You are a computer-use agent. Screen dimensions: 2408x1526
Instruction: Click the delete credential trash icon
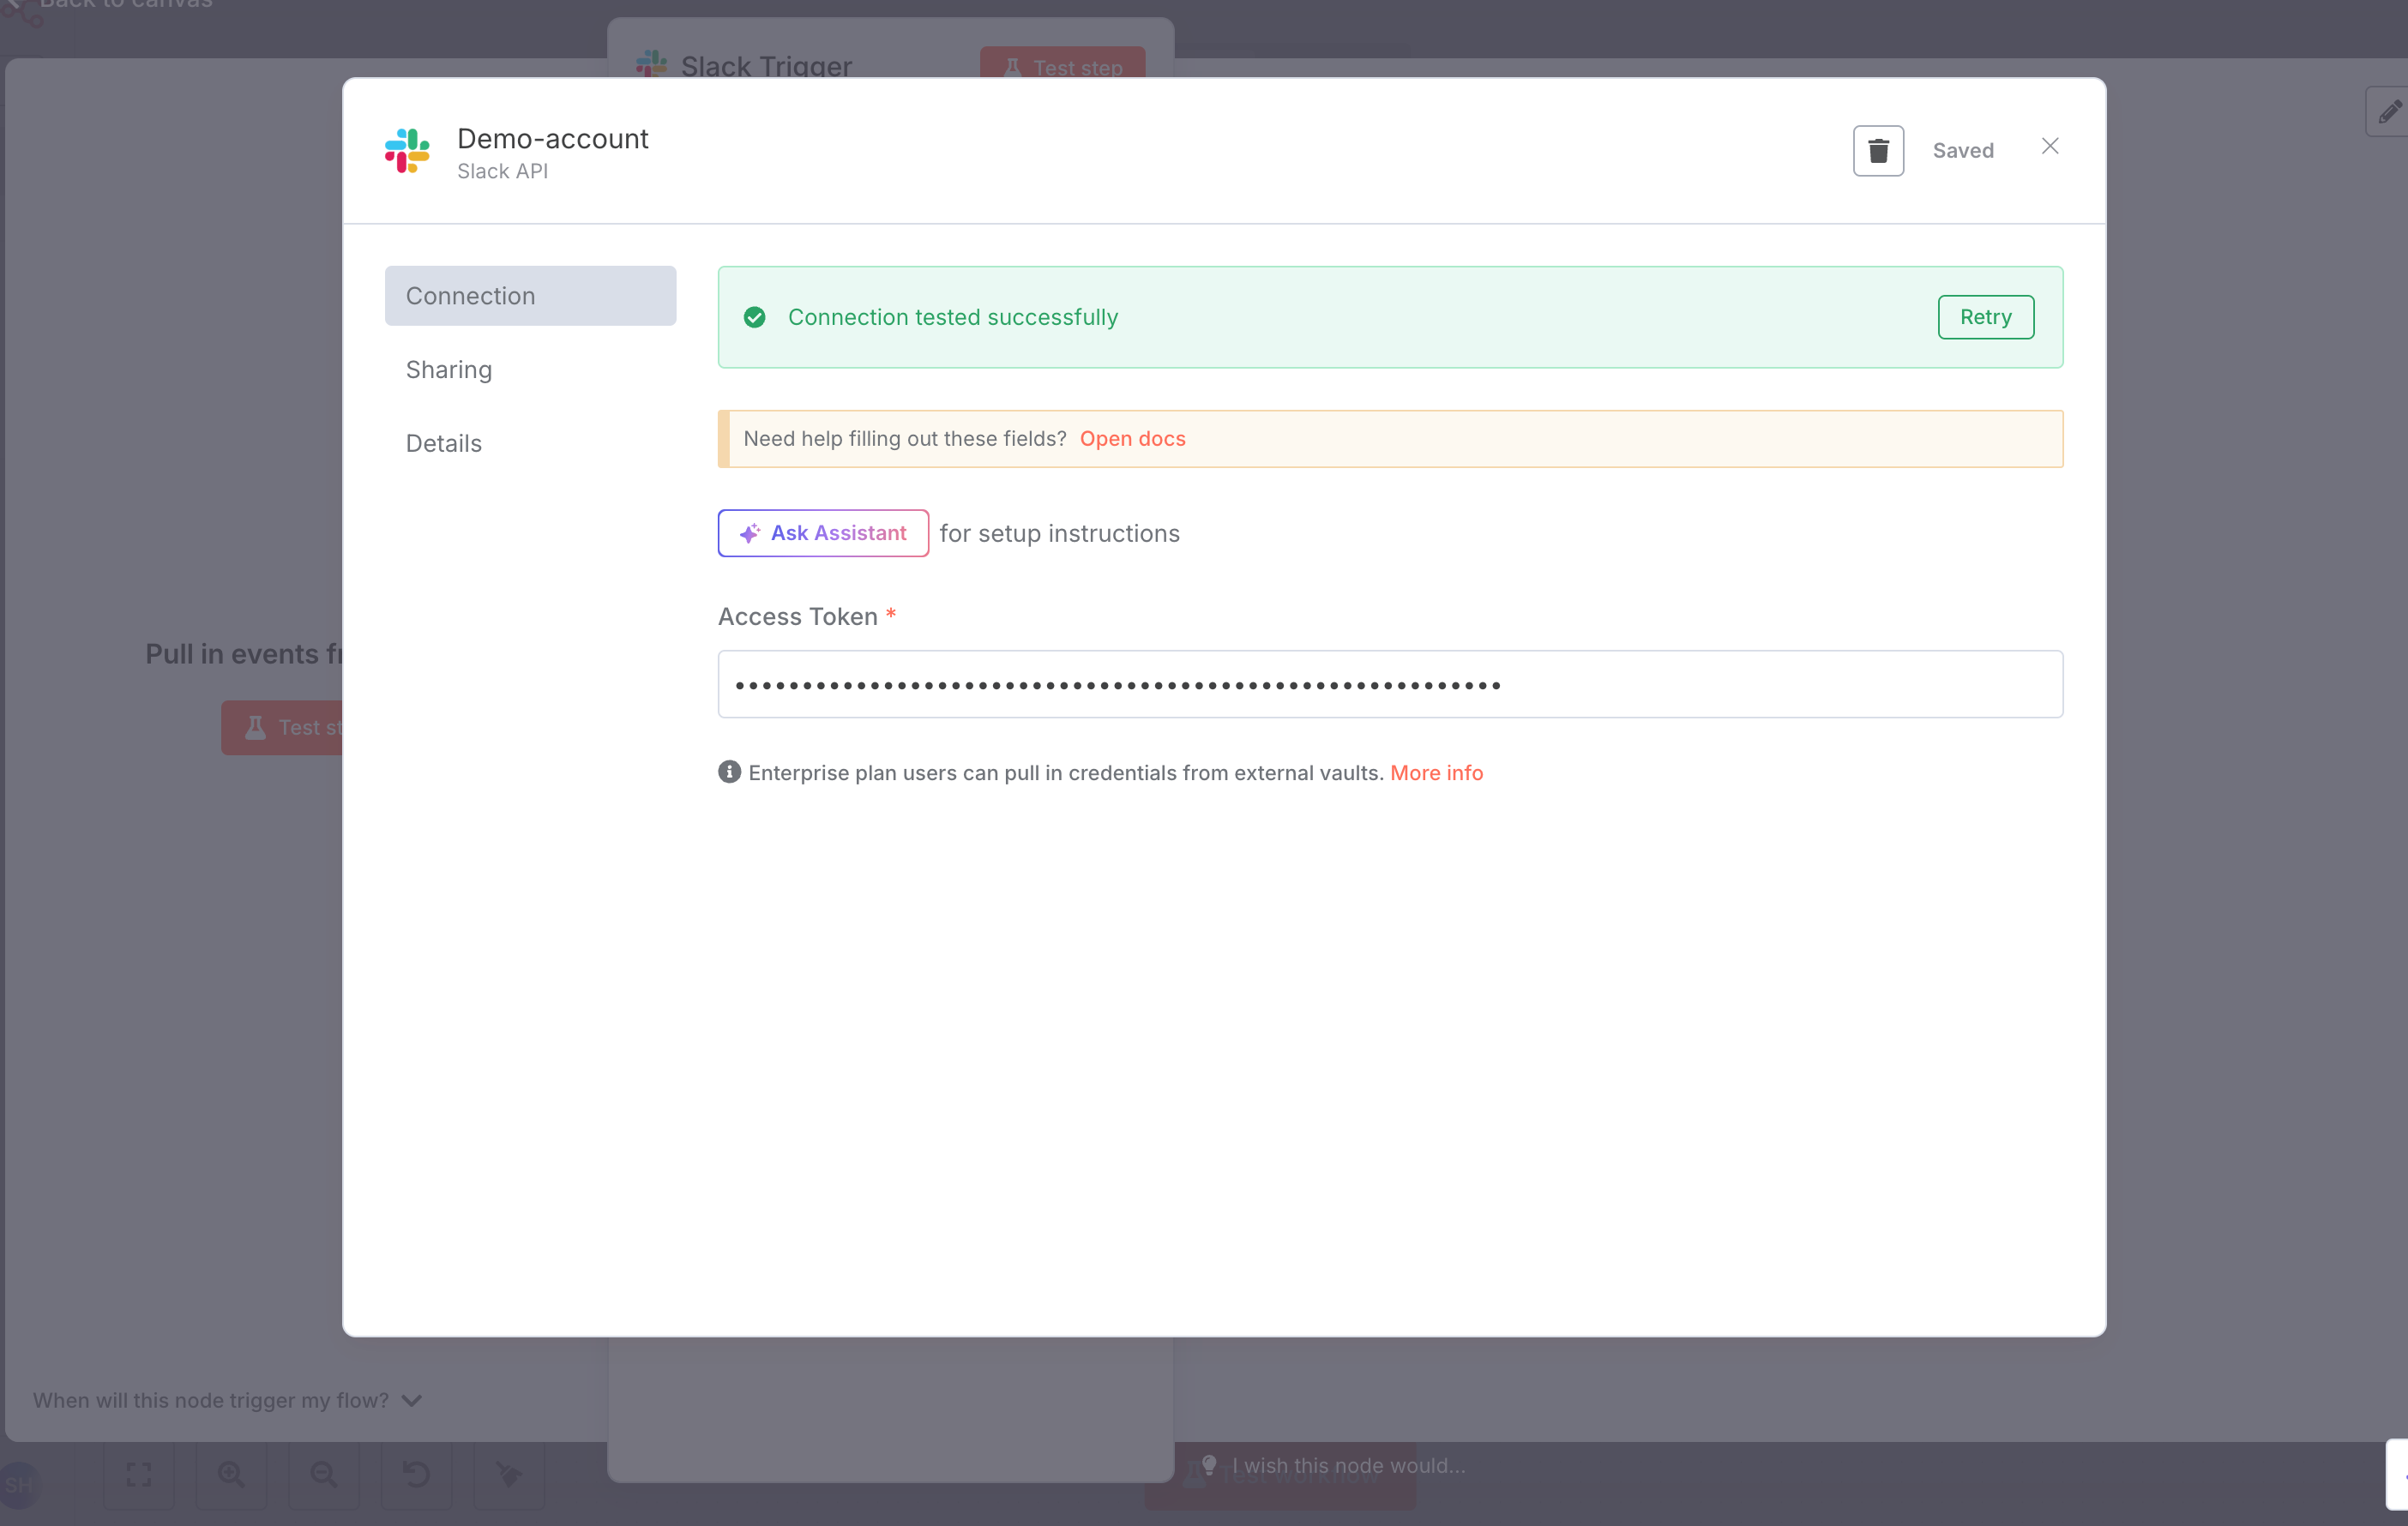click(1877, 150)
